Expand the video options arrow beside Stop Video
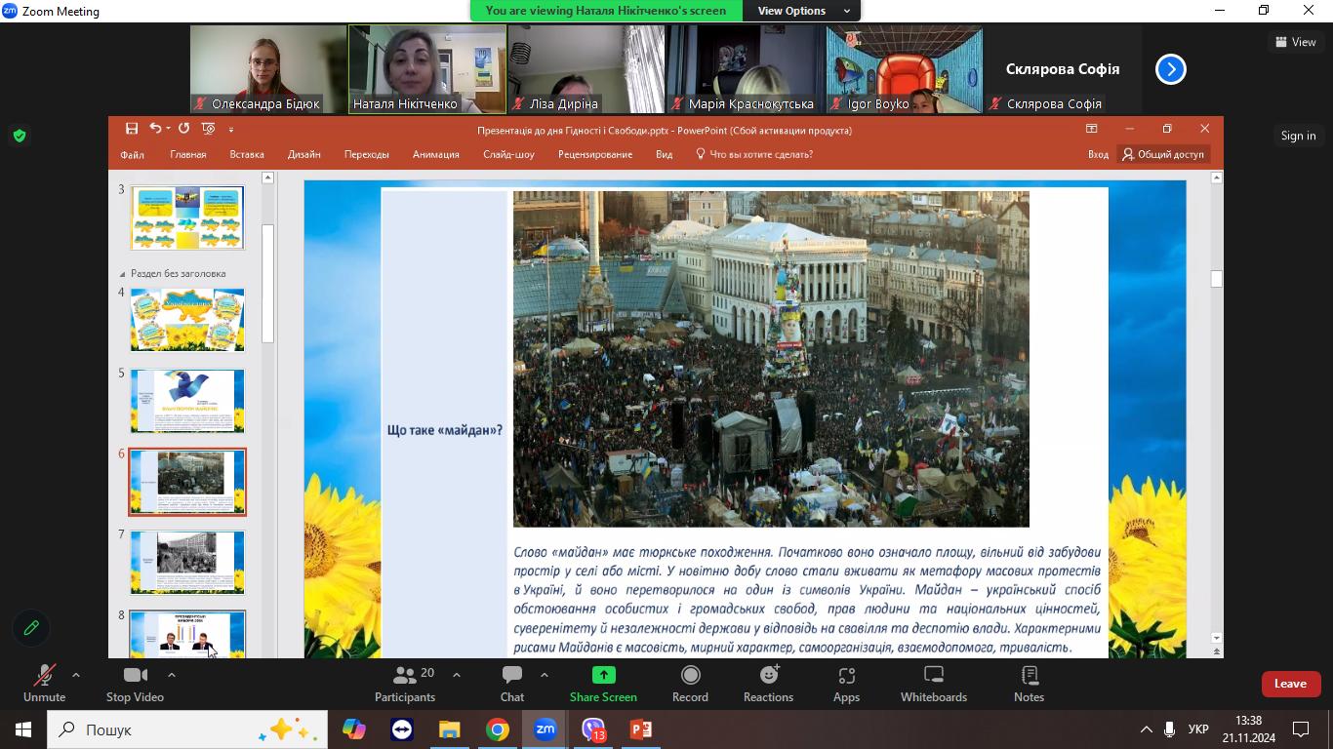This screenshot has width=1333, height=749. (x=172, y=675)
